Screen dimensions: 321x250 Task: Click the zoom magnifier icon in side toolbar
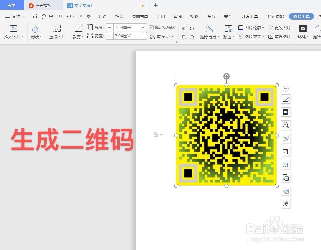[x=286, y=125]
